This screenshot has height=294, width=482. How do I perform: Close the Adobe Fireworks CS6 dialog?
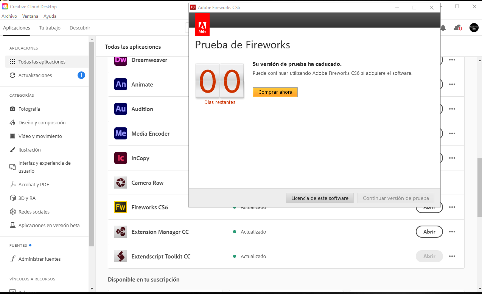click(432, 8)
